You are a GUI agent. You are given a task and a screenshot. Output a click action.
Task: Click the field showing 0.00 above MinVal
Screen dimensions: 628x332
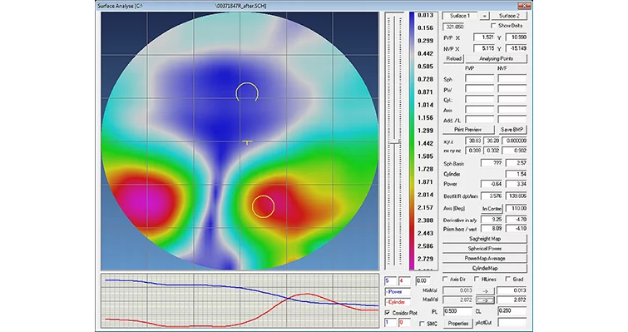click(x=423, y=281)
